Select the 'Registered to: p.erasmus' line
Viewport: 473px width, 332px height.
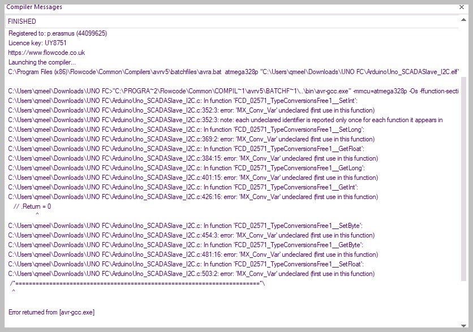(58, 33)
